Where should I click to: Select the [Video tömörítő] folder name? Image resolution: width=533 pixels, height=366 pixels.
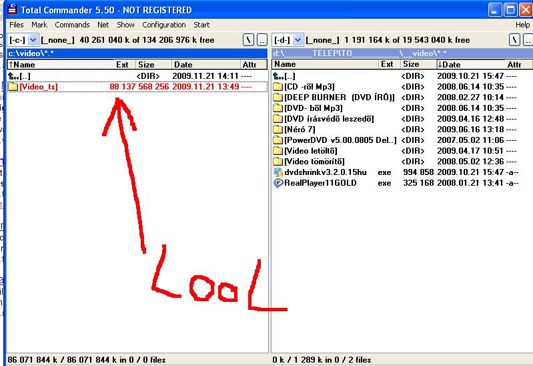[x=314, y=162]
